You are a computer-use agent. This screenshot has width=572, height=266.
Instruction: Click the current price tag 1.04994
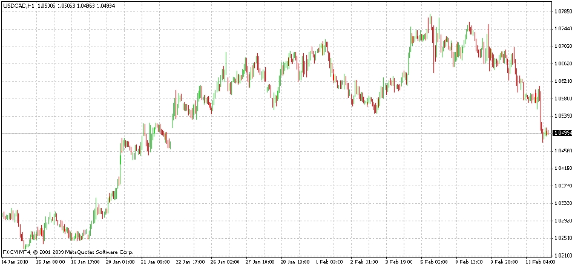[562, 133]
